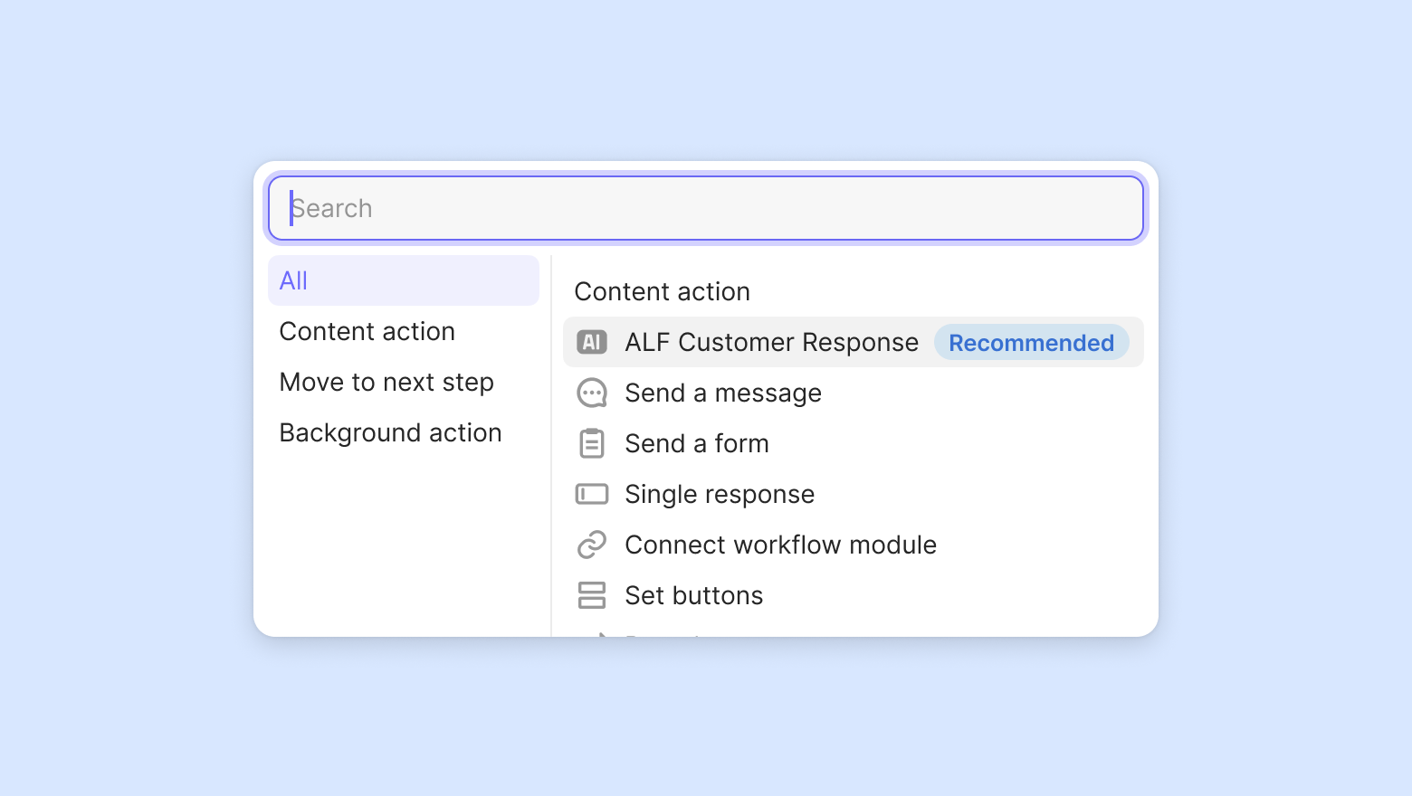
Task: Click the AI icon for ALF Customer Response
Action: (x=592, y=342)
